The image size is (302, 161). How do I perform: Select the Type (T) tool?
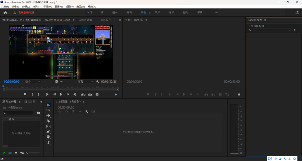click(48, 142)
